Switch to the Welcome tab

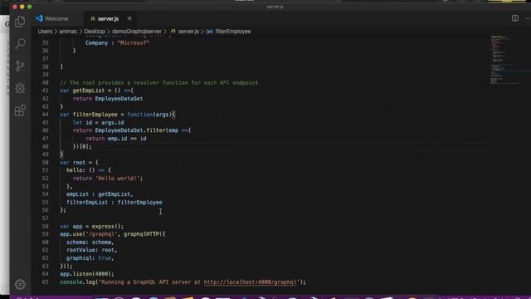pyautogui.click(x=51, y=18)
